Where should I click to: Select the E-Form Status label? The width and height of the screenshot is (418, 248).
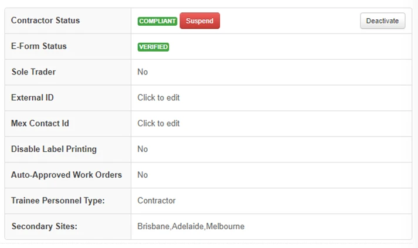(x=39, y=46)
